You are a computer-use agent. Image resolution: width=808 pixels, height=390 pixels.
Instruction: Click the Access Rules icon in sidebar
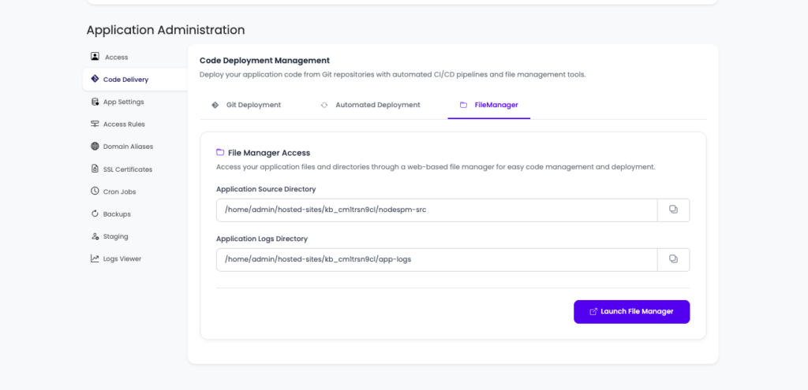click(95, 124)
